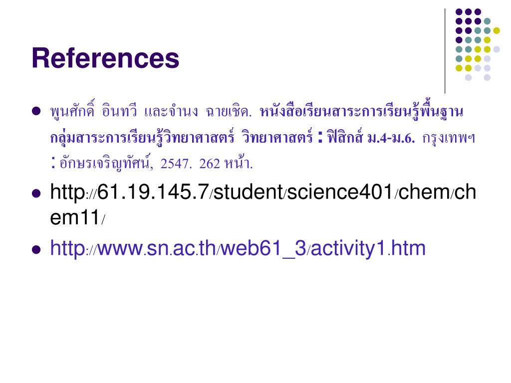
Task: Click the bottom-right lavender dot in decoration
Action: point(487,77)
